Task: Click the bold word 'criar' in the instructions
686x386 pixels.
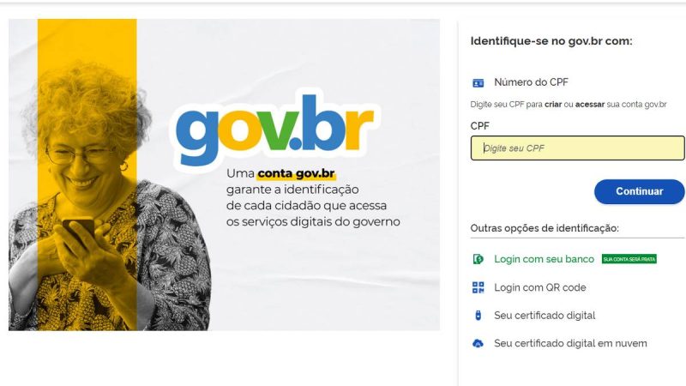Action: pos(553,105)
